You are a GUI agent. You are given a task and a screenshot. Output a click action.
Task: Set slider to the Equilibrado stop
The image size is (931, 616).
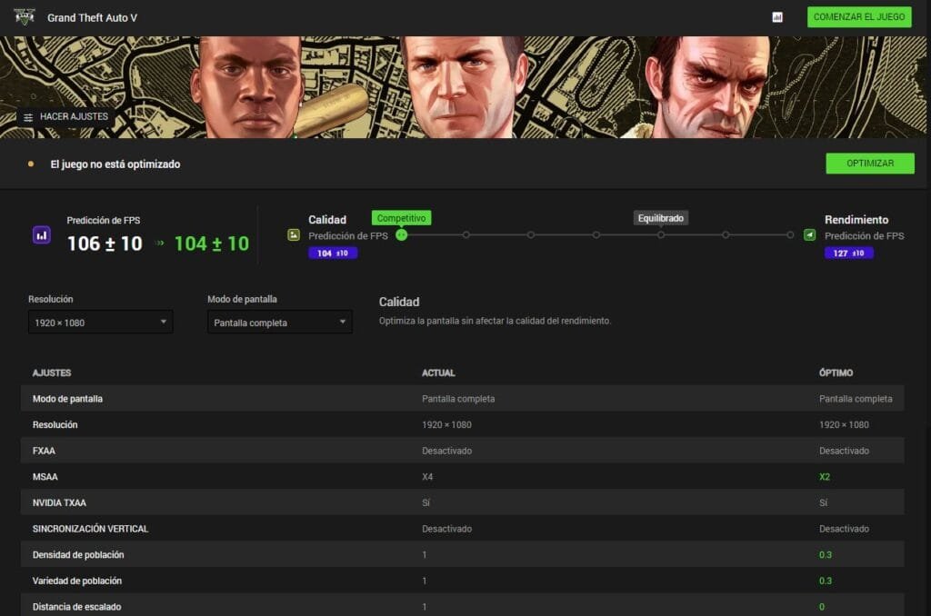(x=661, y=234)
